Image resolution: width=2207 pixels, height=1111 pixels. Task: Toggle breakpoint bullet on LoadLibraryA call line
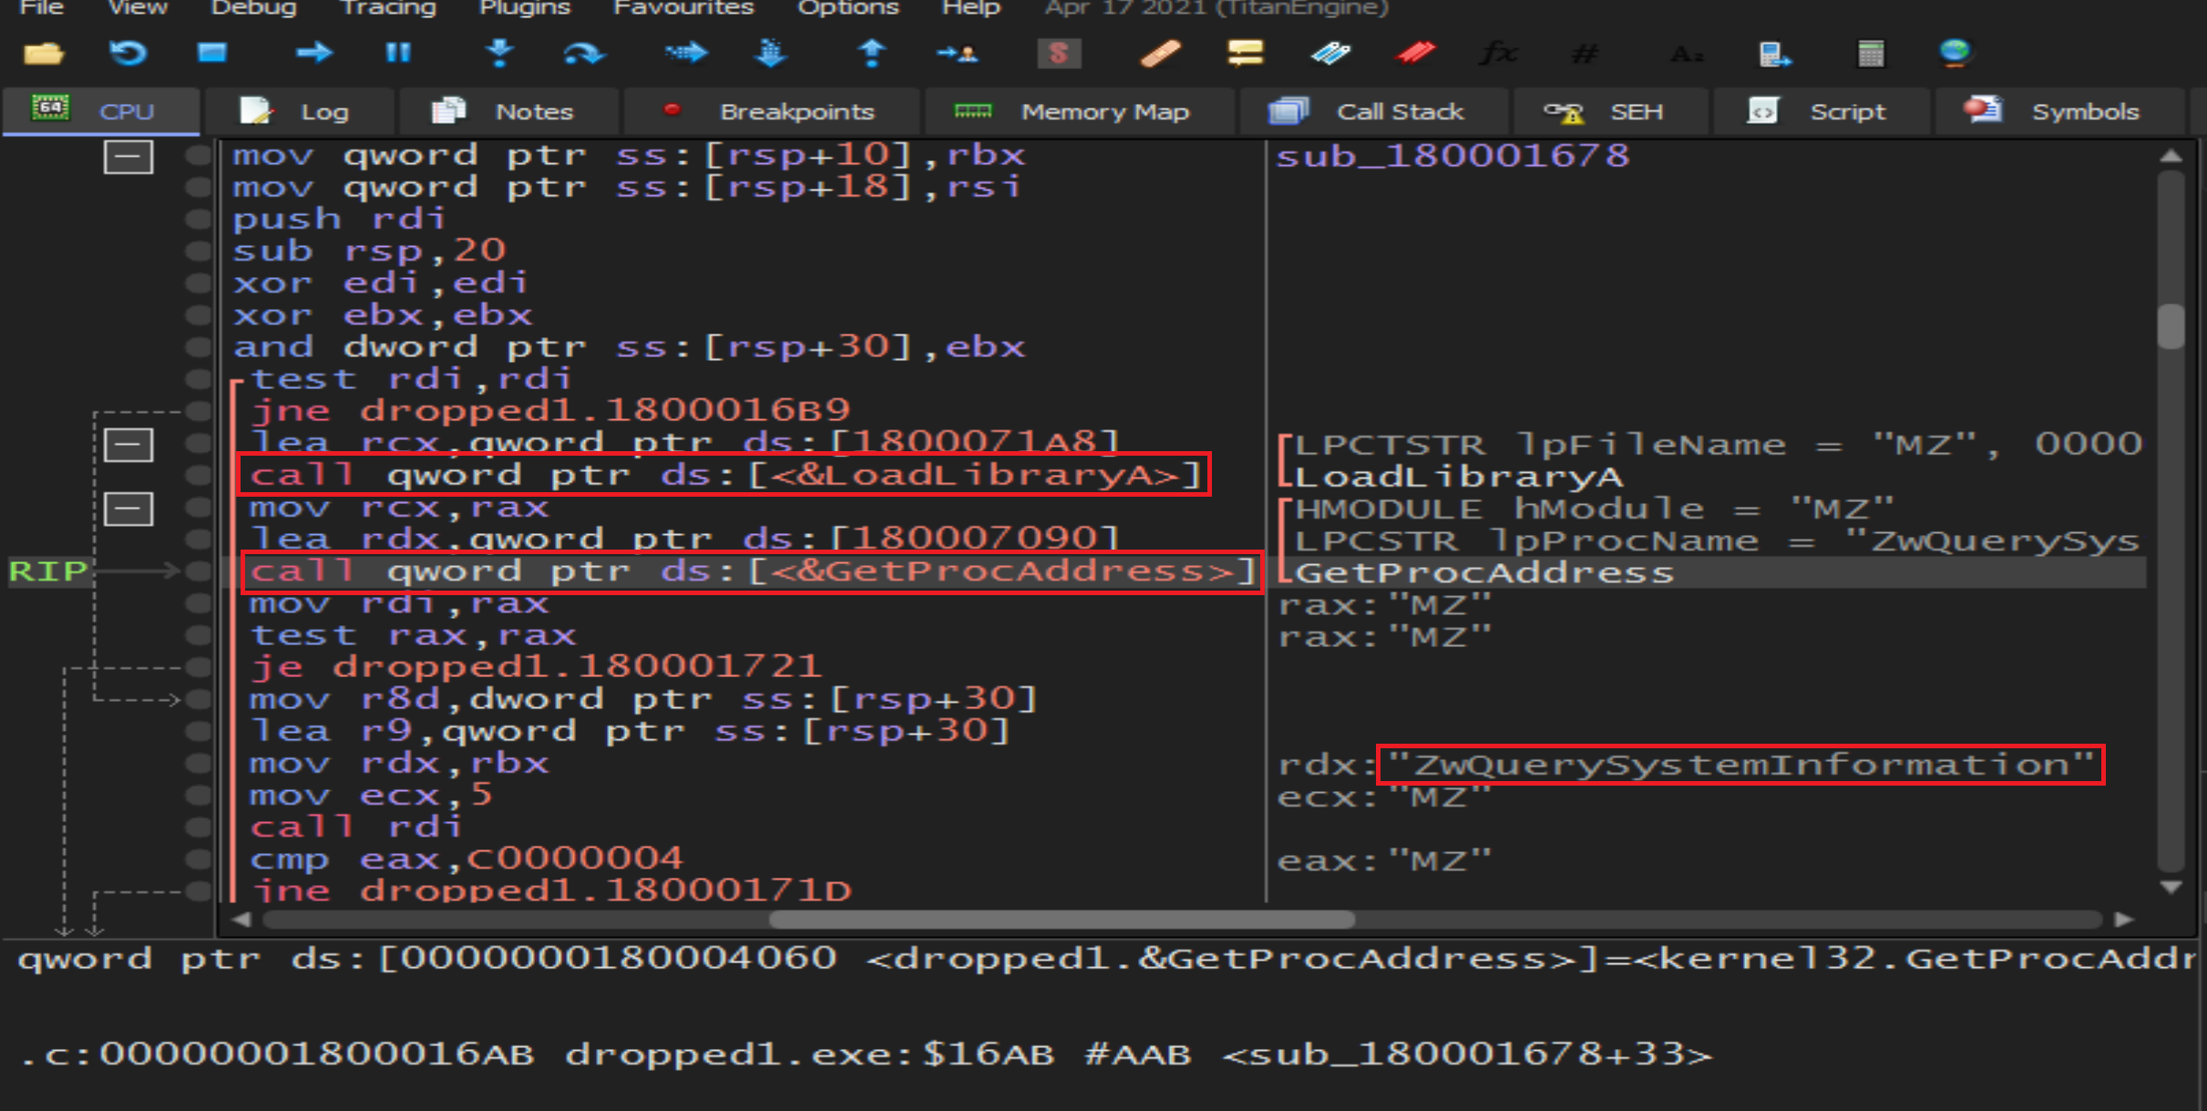pos(198,475)
